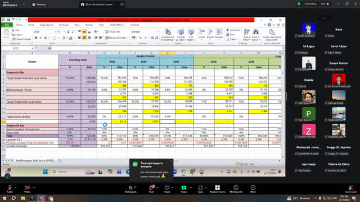Select Putri Ayundi's P avatar tile
Image resolution: width=360 pixels, height=202 pixels.
pyautogui.click(x=309, y=113)
